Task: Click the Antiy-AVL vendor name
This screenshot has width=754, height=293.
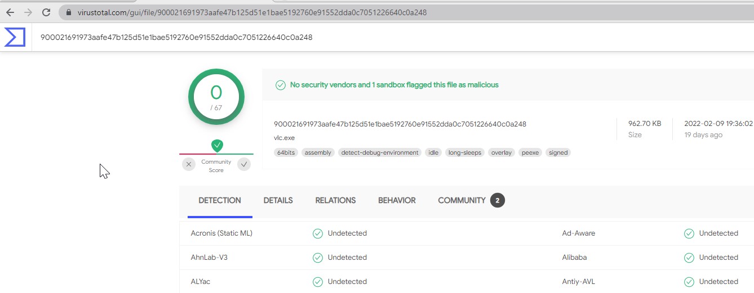Action: click(x=579, y=282)
